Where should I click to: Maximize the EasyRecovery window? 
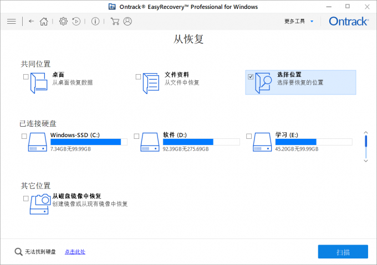348,7
